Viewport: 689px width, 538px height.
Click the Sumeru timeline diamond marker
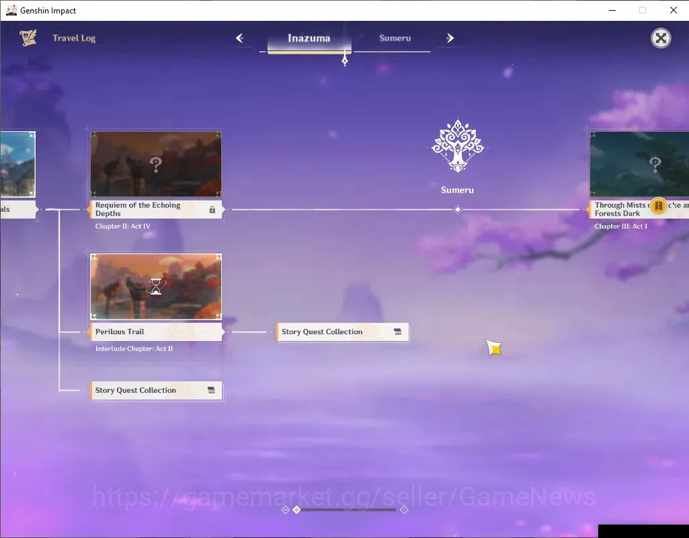tap(458, 210)
